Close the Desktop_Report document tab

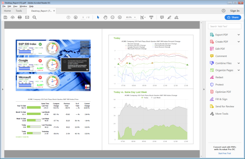click(x=54, y=11)
